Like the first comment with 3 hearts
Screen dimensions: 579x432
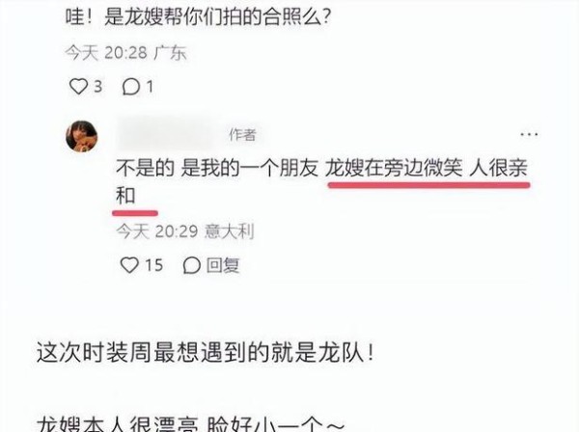tap(78, 87)
